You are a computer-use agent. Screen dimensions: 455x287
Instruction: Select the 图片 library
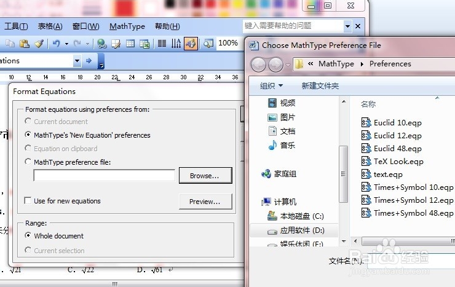pyautogui.click(x=281, y=117)
